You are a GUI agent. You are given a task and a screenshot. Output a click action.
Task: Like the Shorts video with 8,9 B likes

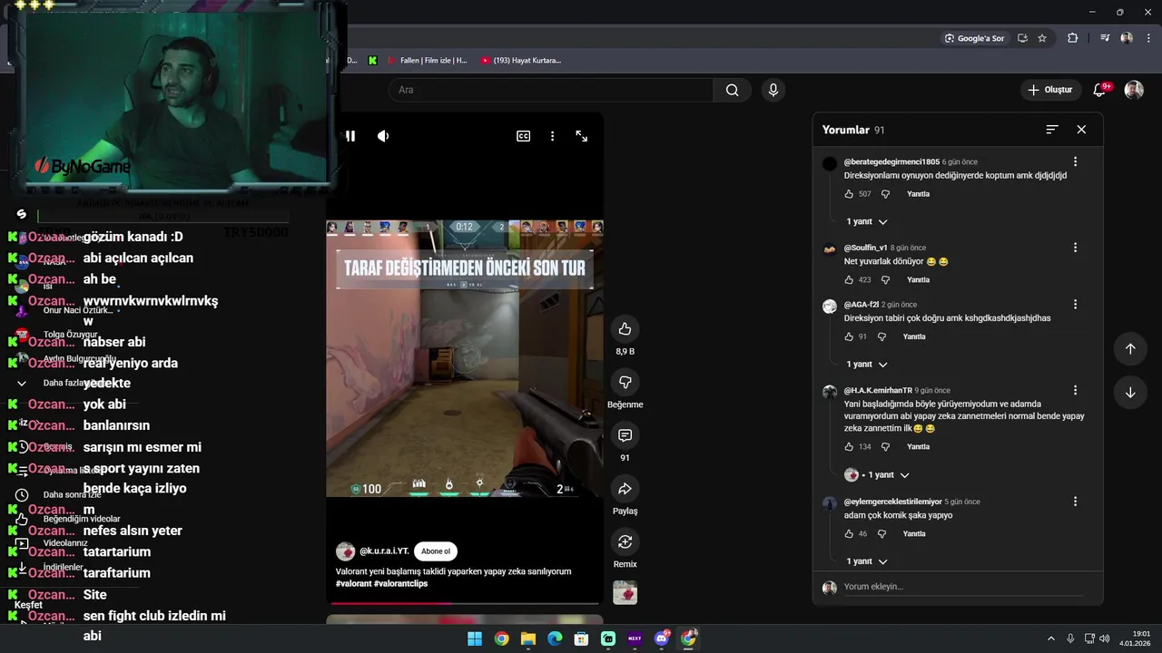pyautogui.click(x=625, y=328)
